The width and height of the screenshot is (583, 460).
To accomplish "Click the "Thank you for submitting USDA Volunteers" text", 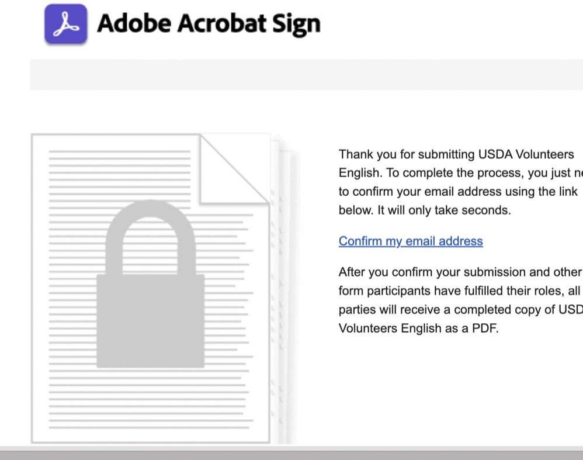I will coord(456,154).
